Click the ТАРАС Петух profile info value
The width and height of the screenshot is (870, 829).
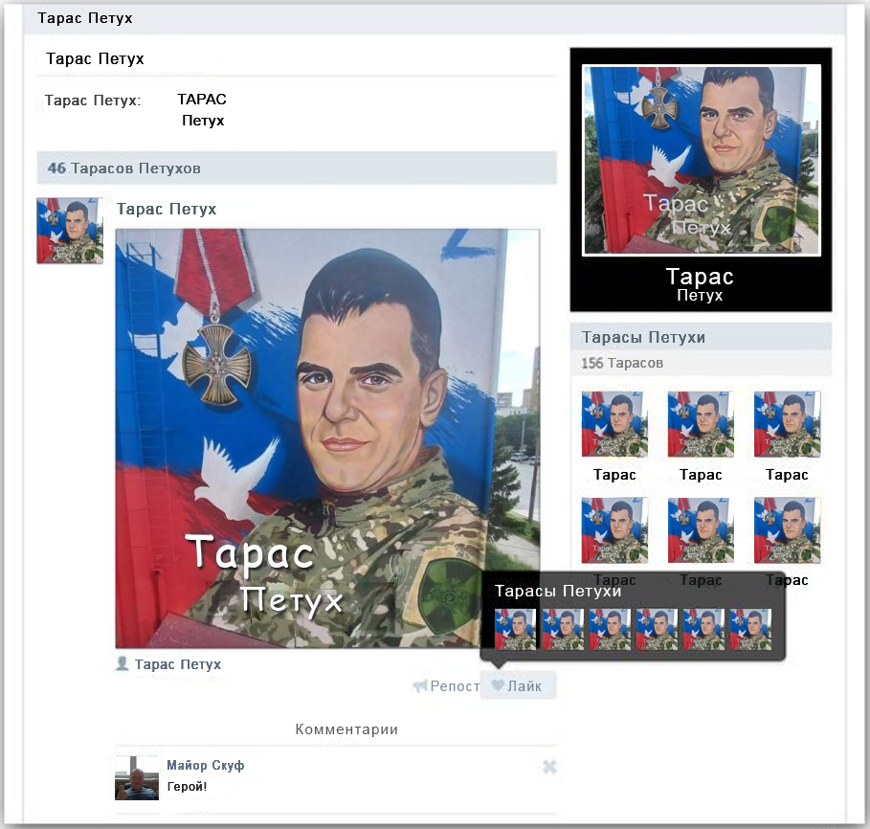click(202, 110)
